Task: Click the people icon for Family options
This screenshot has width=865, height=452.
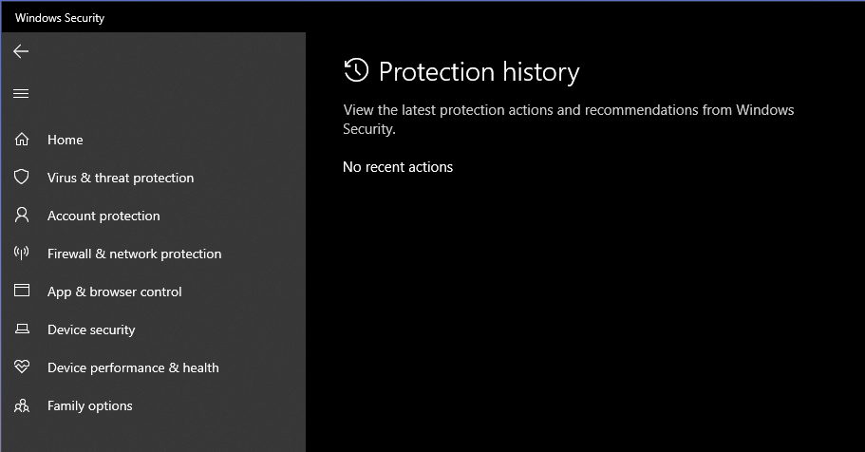Action: (x=21, y=405)
